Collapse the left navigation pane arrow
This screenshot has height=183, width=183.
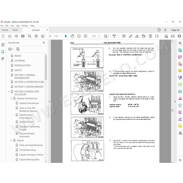point(49,101)
